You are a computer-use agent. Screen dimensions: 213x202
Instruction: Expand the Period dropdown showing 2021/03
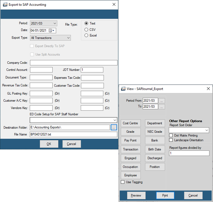(x=44, y=23)
